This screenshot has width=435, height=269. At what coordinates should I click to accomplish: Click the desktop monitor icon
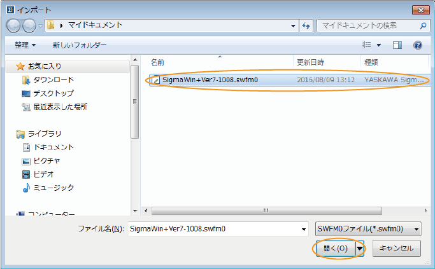tap(26, 93)
